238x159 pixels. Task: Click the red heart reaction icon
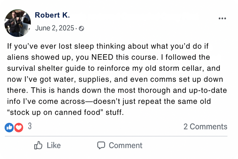tap(19, 127)
